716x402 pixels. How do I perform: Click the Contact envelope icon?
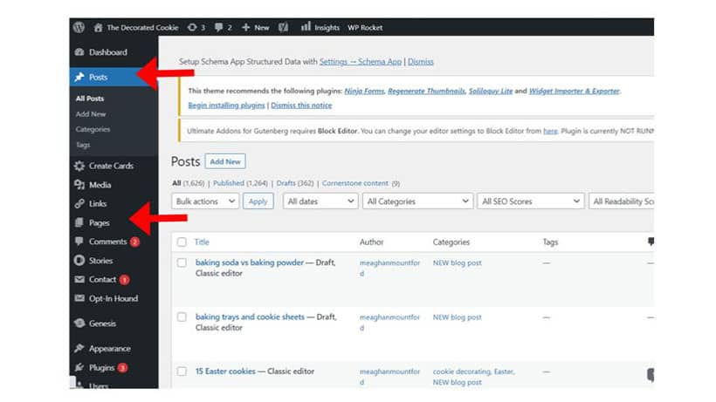click(x=79, y=279)
